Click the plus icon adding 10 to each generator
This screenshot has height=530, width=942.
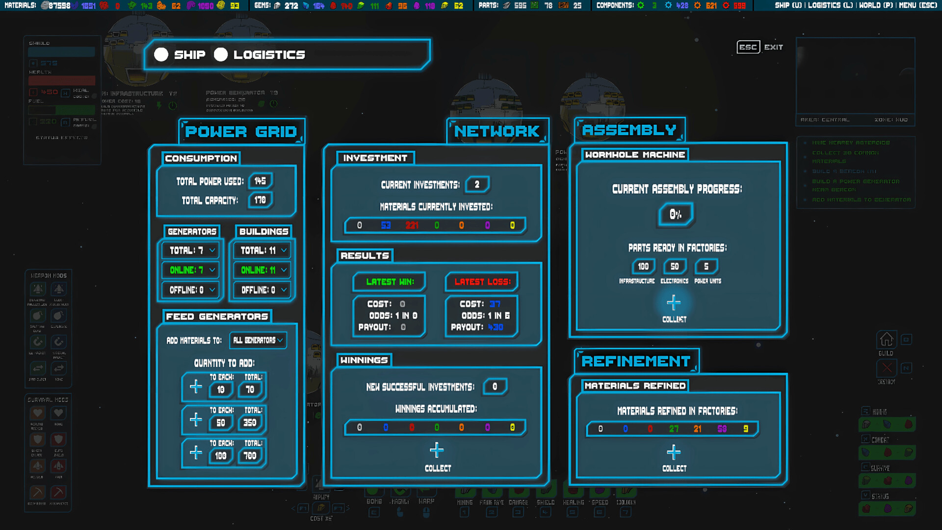click(196, 386)
